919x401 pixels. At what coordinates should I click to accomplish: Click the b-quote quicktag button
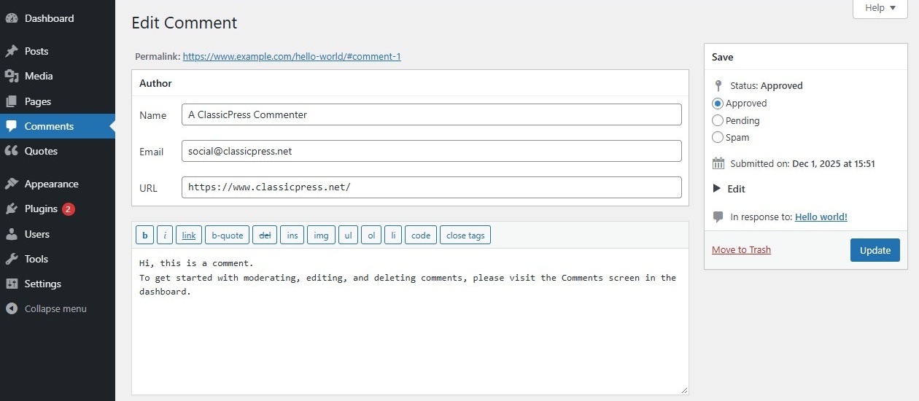tap(227, 235)
